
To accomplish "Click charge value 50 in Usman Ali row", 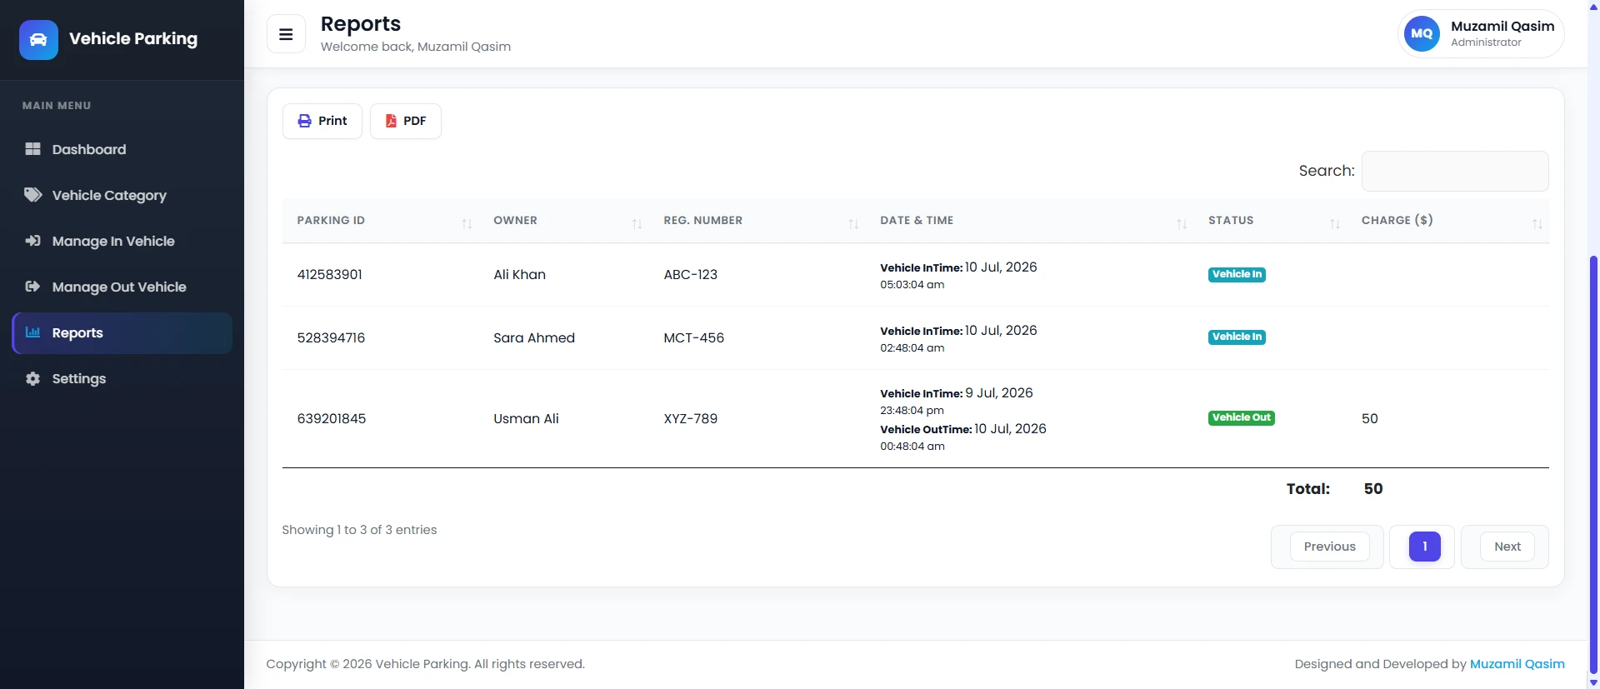I will point(1369,418).
